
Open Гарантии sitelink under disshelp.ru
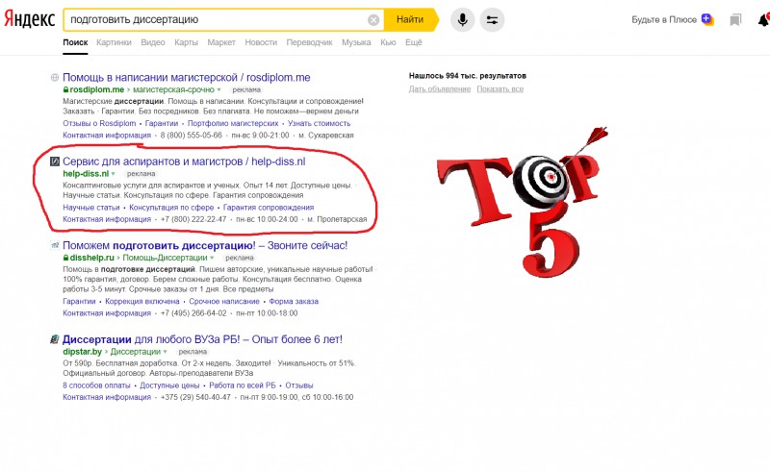point(79,301)
